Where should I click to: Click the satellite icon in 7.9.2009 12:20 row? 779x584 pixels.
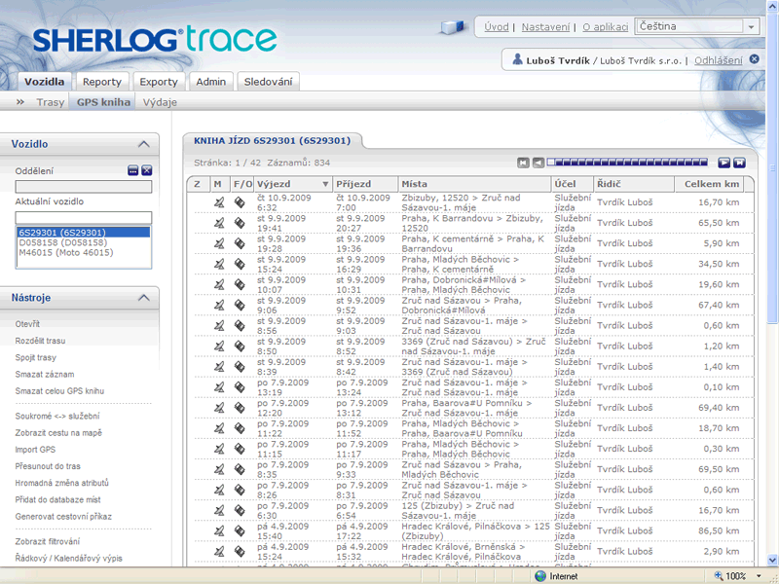click(x=219, y=408)
